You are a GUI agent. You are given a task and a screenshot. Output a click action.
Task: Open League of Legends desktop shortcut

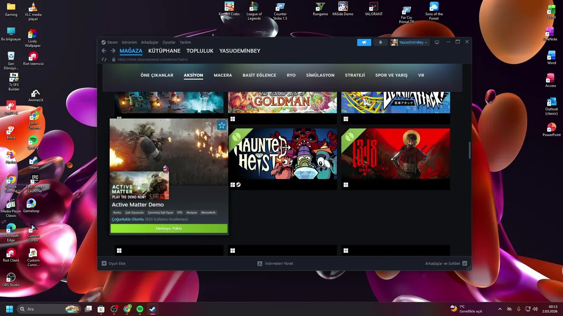click(x=254, y=11)
